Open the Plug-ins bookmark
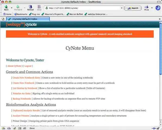This screenshot has height=130, width=162. 34,14
